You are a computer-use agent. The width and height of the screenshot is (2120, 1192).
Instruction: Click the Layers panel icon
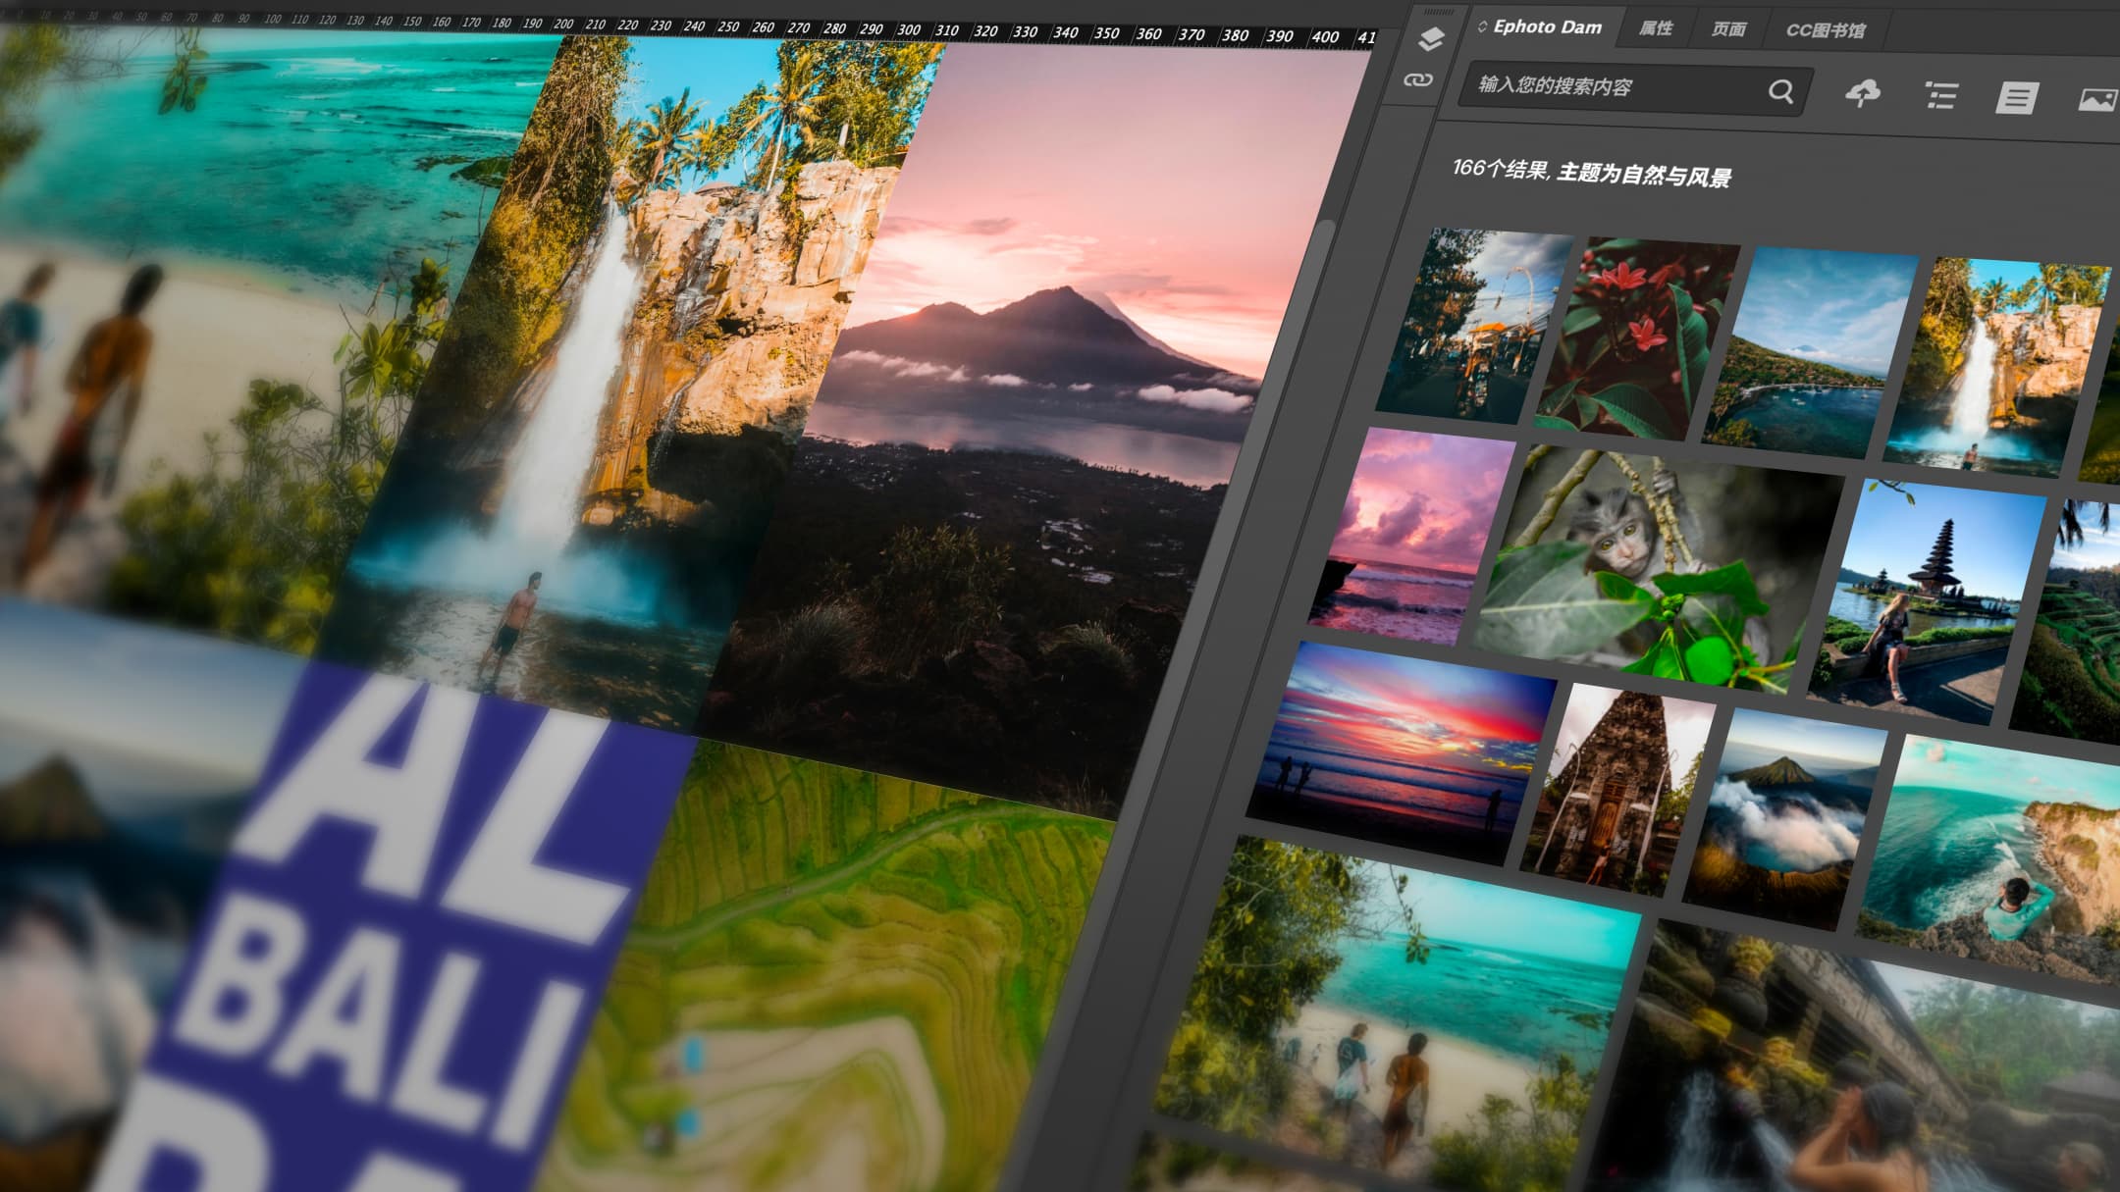pyautogui.click(x=1431, y=39)
